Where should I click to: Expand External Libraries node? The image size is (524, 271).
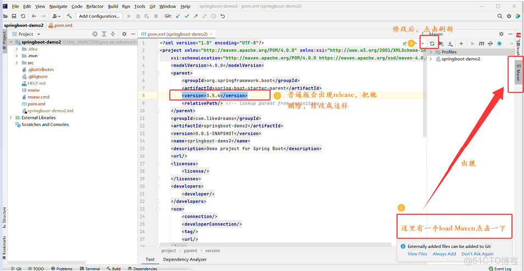[x=10, y=118]
